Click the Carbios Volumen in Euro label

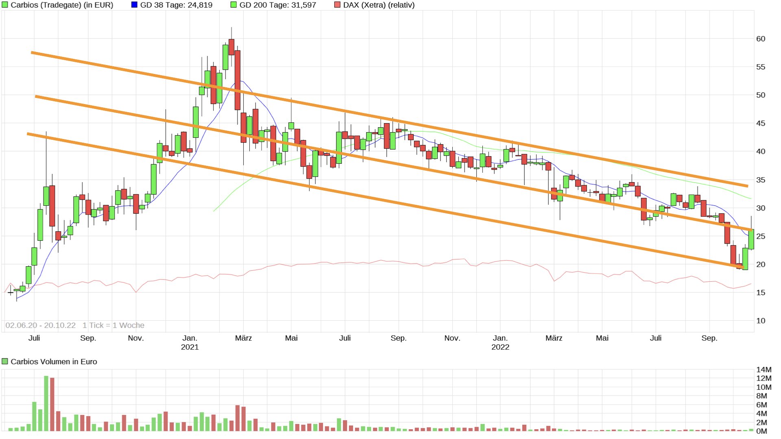click(x=54, y=361)
